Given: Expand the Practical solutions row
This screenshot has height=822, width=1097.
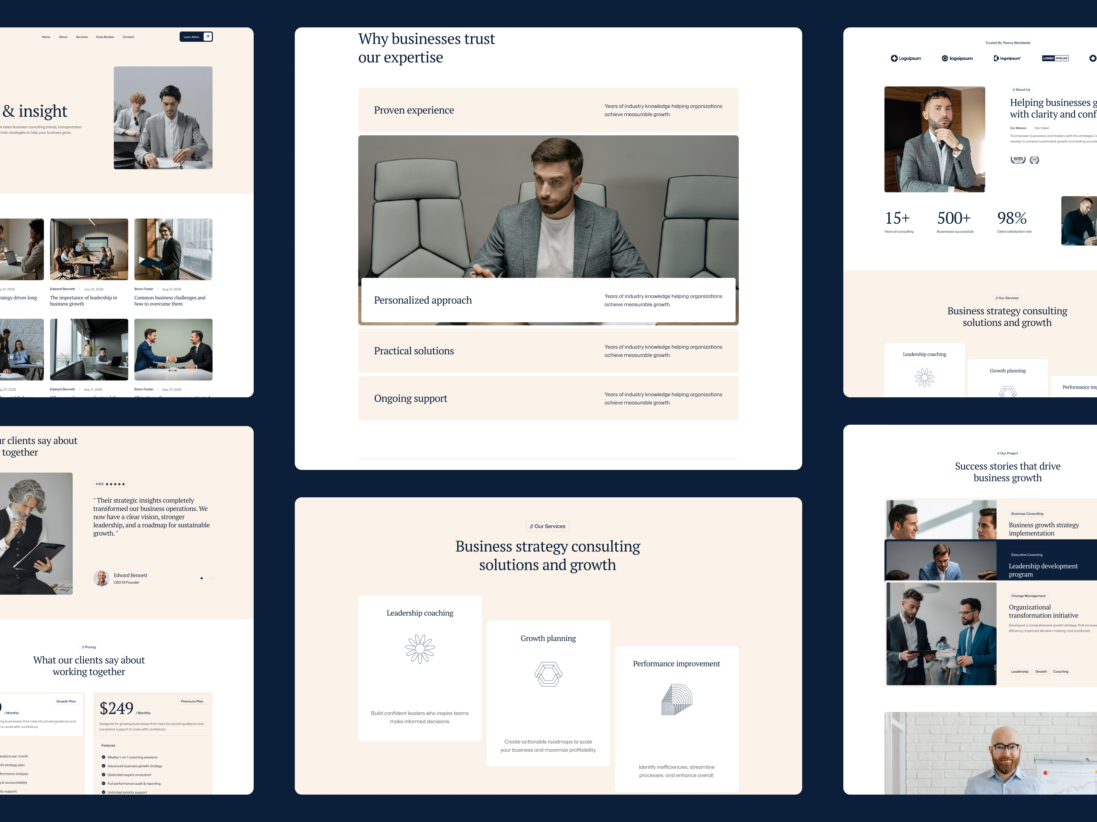Looking at the screenshot, I should tap(548, 351).
